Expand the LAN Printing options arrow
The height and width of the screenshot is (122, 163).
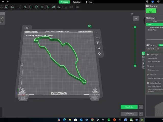coord(141,114)
